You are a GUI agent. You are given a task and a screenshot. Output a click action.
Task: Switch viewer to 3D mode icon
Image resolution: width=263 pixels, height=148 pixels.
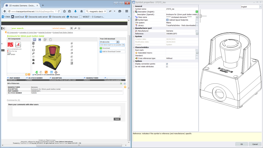[40, 40]
